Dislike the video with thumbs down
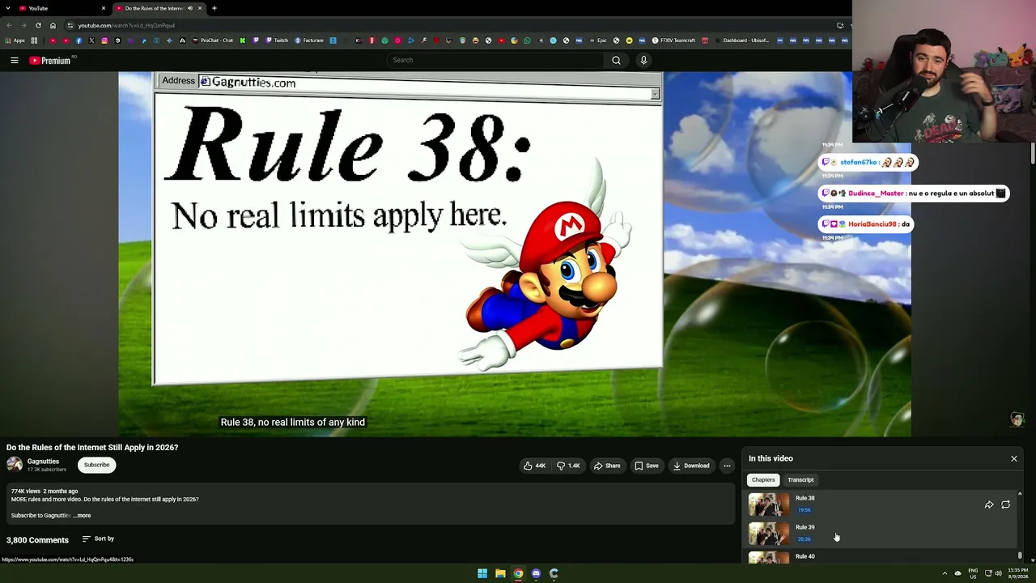1036x583 pixels. pos(568,466)
